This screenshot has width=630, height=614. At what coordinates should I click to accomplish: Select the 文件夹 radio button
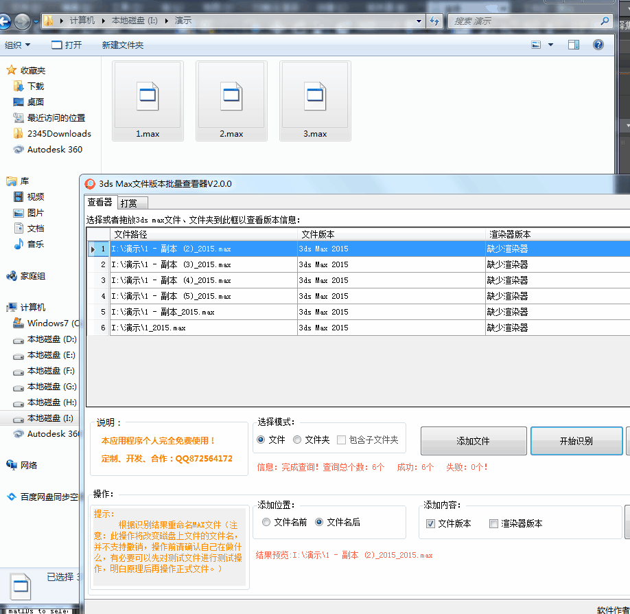tap(297, 440)
